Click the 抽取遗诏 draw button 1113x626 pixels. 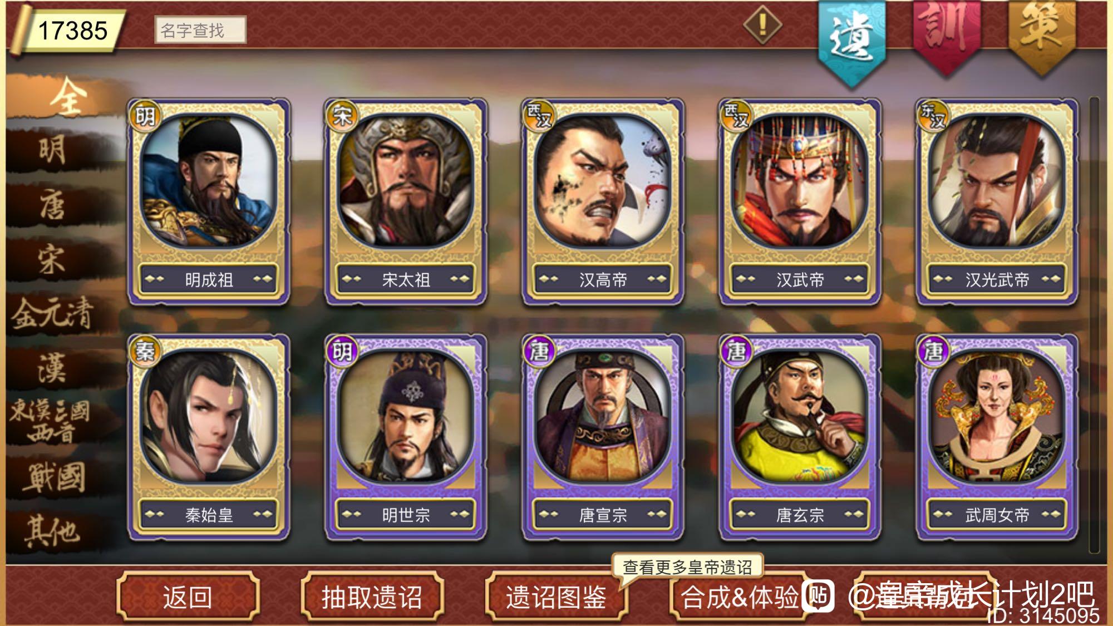click(372, 597)
